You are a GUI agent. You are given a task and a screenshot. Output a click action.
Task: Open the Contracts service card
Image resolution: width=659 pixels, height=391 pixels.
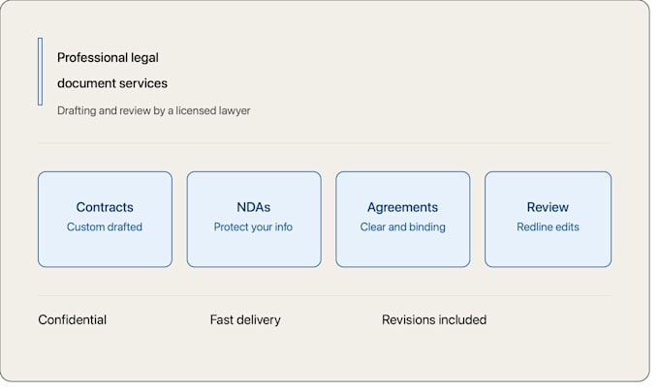[x=105, y=219]
